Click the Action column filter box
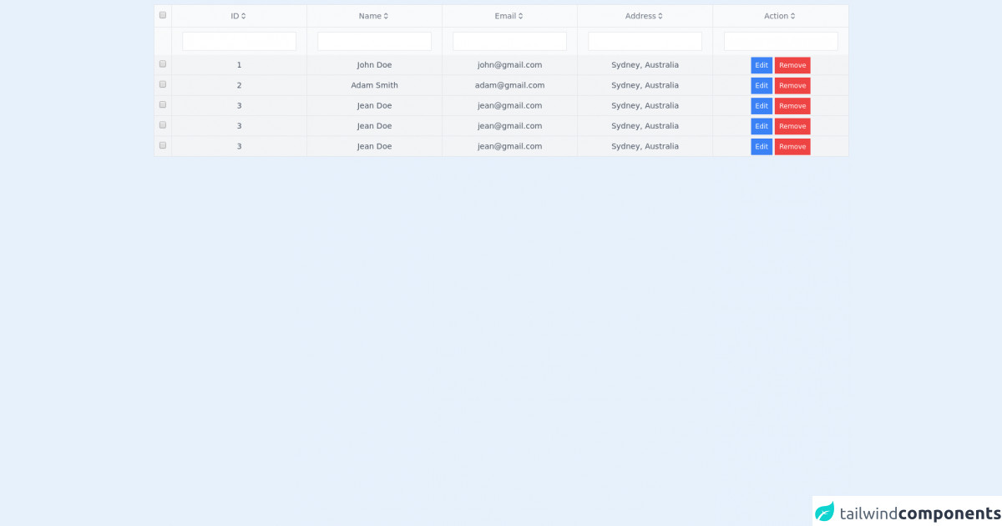This screenshot has height=526, width=1002. 781,41
